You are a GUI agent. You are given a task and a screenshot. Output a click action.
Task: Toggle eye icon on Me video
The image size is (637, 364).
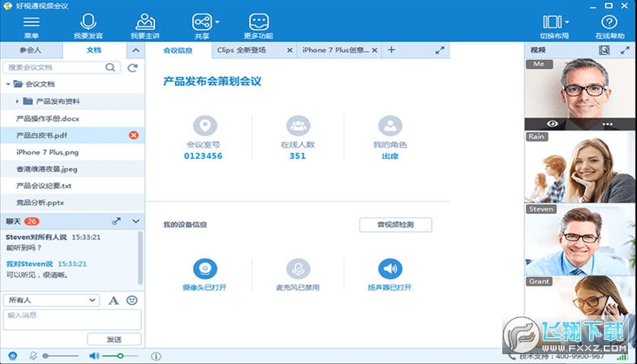[x=553, y=124]
